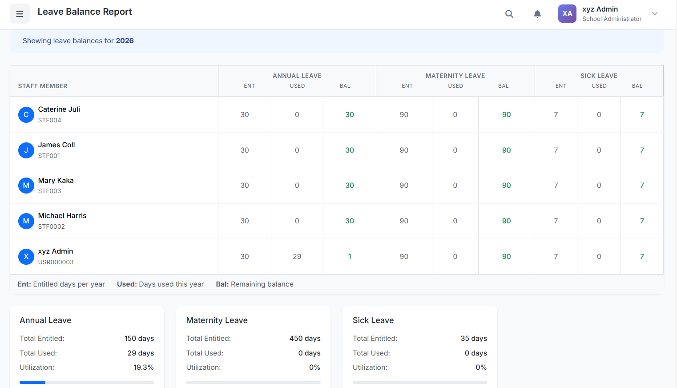Click xyz Admin's row avatar icon

click(26, 257)
